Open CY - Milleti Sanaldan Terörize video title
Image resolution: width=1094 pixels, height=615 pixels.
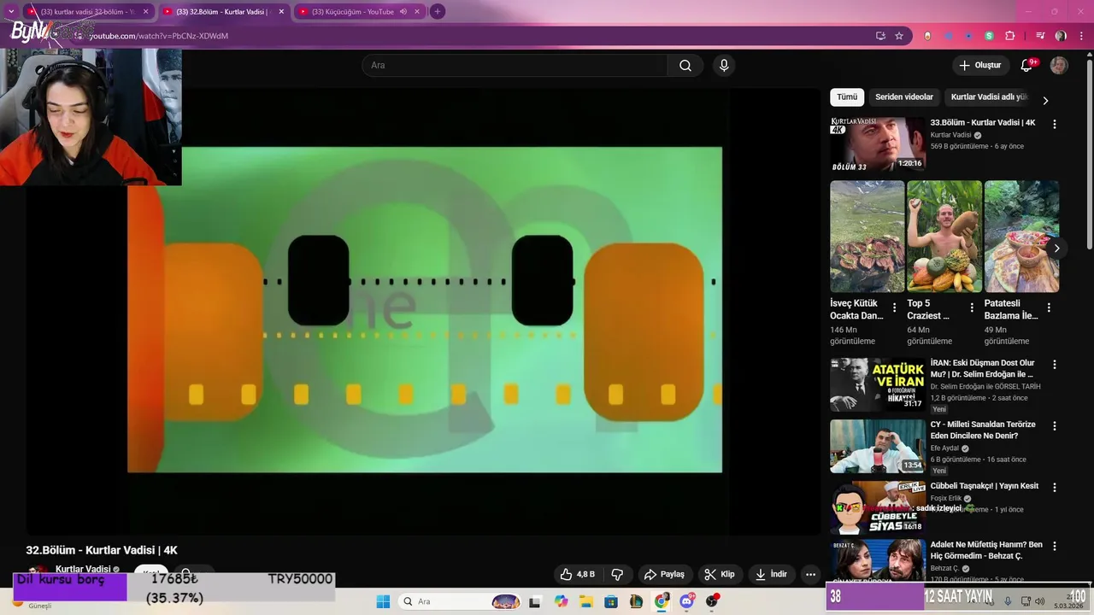tap(983, 430)
